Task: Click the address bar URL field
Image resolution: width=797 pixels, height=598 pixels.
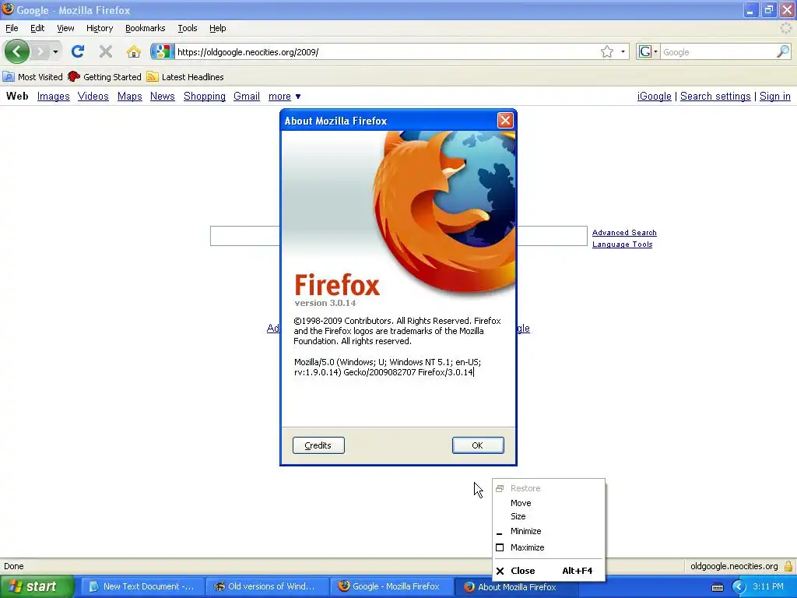Action: (x=386, y=52)
